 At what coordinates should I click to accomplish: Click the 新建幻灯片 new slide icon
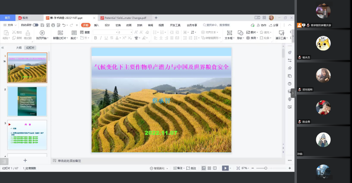pos(60,33)
